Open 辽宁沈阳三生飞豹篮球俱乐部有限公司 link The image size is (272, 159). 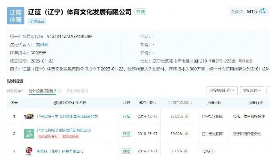(x=67, y=116)
